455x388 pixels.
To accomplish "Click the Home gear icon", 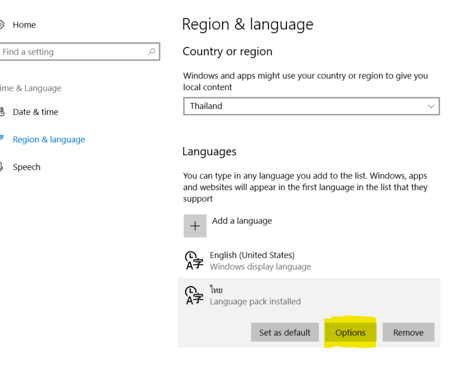I will click(2, 24).
